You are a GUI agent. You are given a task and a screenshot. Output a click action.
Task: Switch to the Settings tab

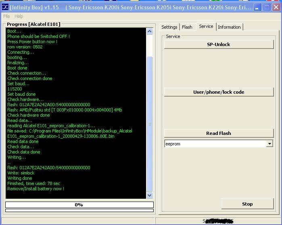tap(169, 27)
